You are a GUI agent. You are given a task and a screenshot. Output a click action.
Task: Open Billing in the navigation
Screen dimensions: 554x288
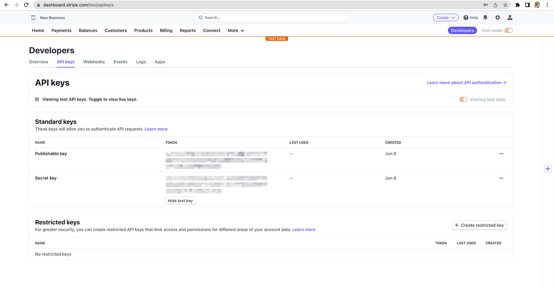coord(166,30)
